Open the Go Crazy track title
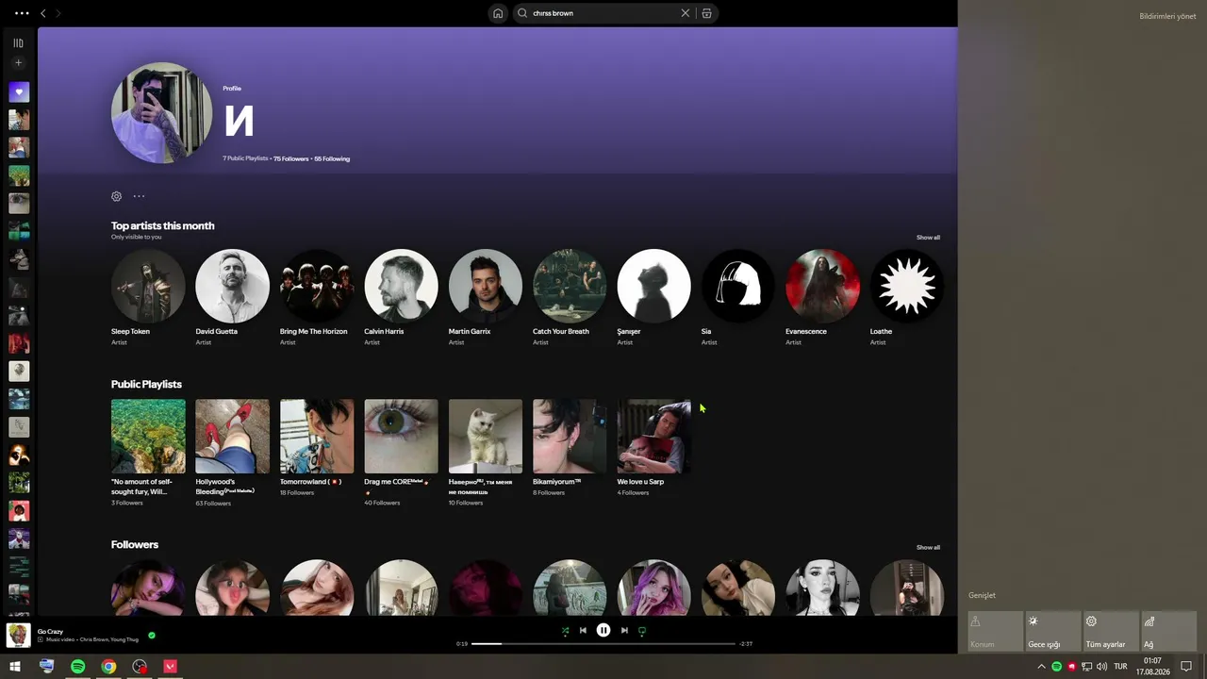Screen dimensions: 1207x679 50,631
